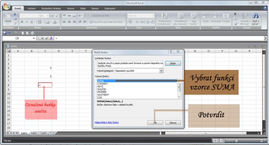Switch to the Data ribbon tab
The image size is (269, 145).
point(83,8)
